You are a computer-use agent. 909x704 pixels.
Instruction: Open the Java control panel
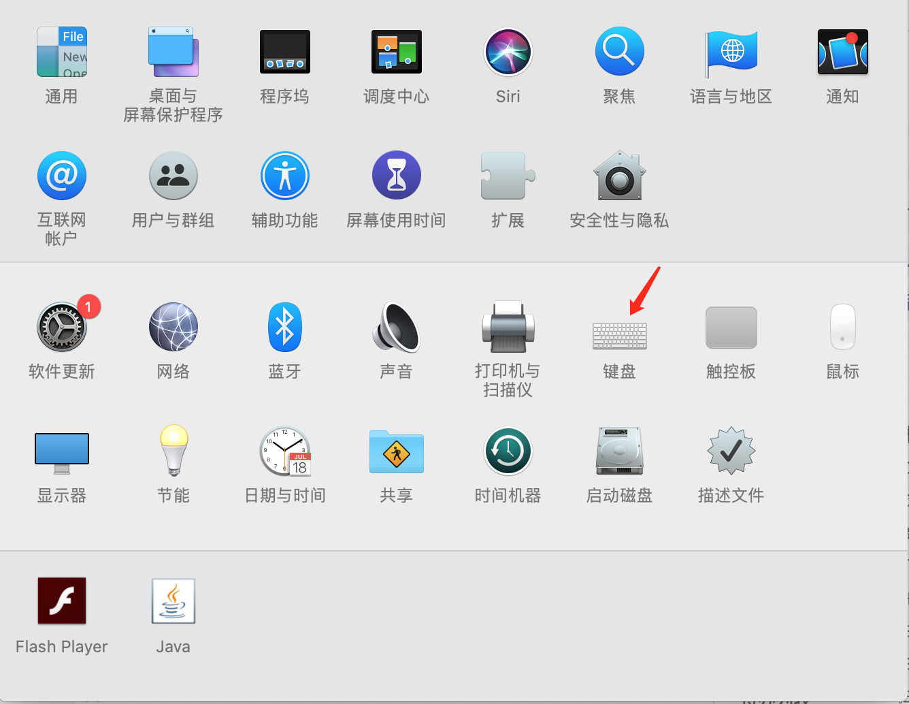pos(173,601)
